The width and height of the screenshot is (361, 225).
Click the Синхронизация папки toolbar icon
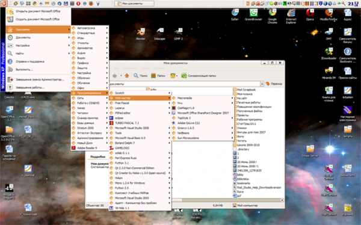[x=184, y=76]
